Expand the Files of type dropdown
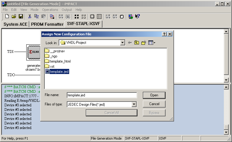The height and width of the screenshot is (142, 232). tap(134, 105)
